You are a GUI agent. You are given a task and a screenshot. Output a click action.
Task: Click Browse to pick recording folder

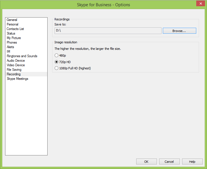coord(180,31)
